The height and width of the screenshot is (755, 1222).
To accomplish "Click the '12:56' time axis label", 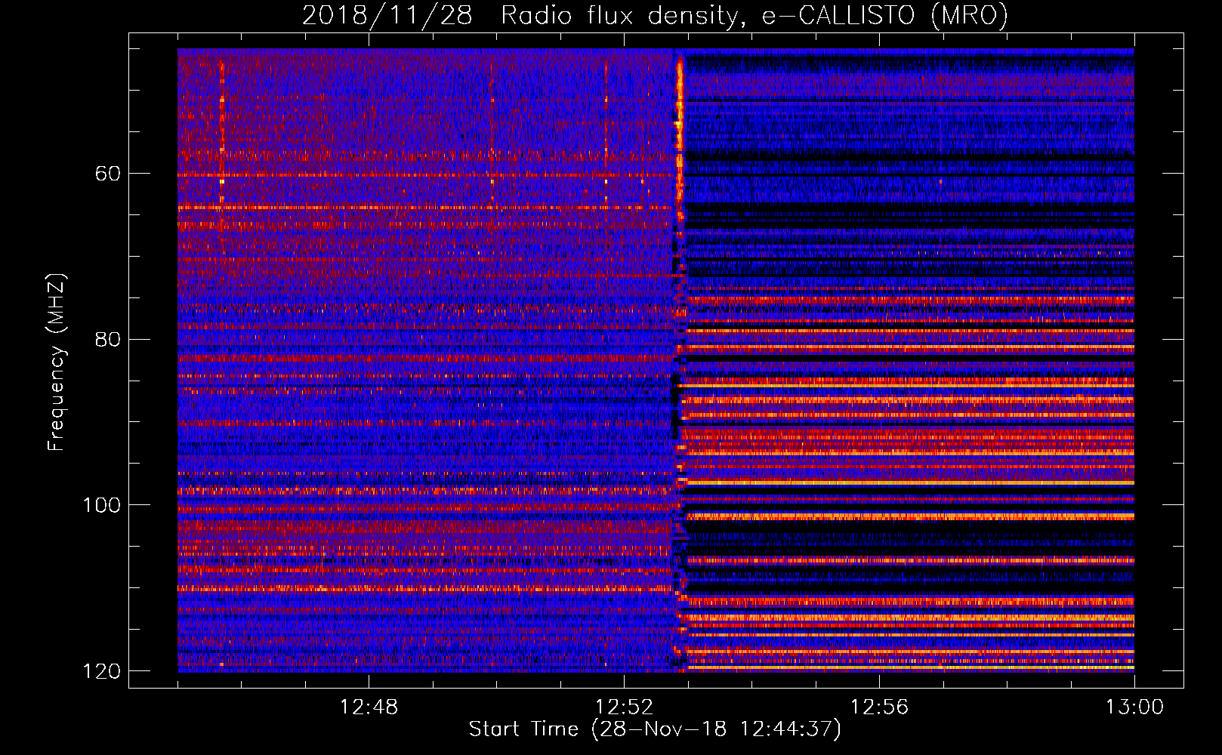I will tap(879, 707).
